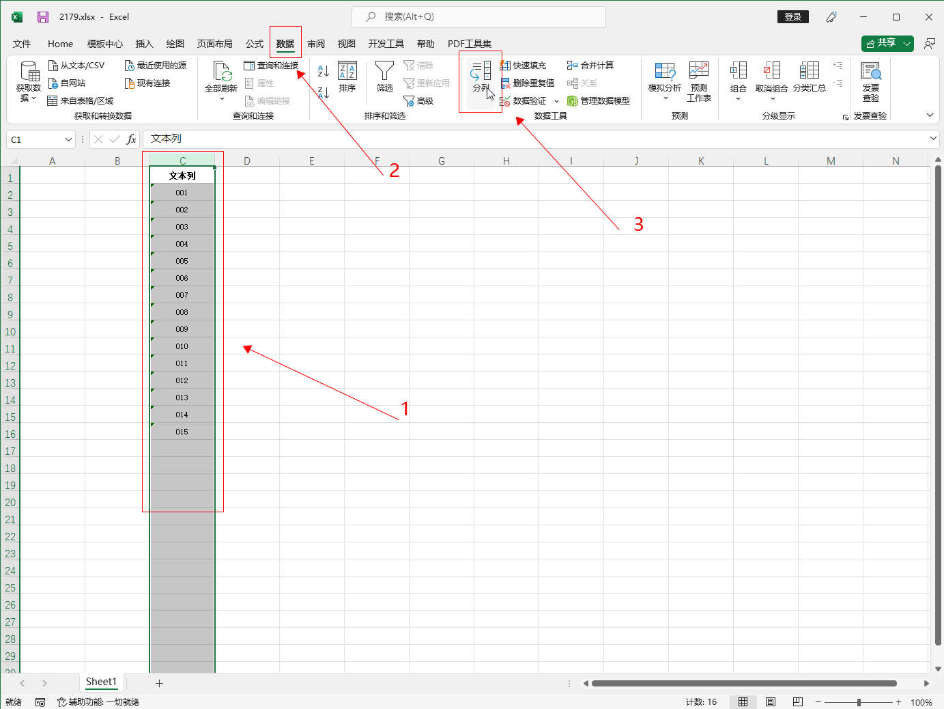Viewport: 944px width, 709px height.
Task: Click the search box in title bar
Action: [x=478, y=16]
